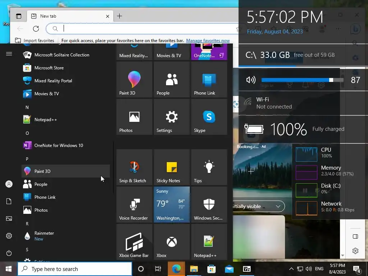
Task: Open Snip & Sketch tile
Action: tap(134, 167)
